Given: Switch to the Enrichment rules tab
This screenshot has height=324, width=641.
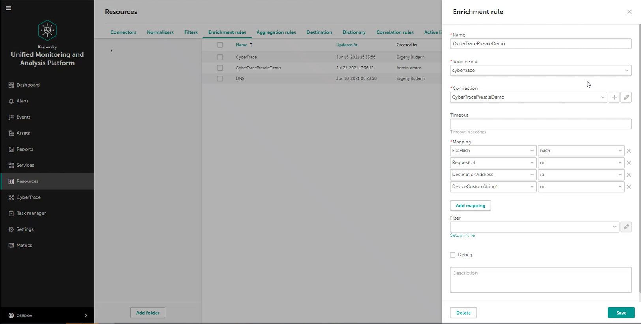Looking at the screenshot, I should tap(227, 32).
